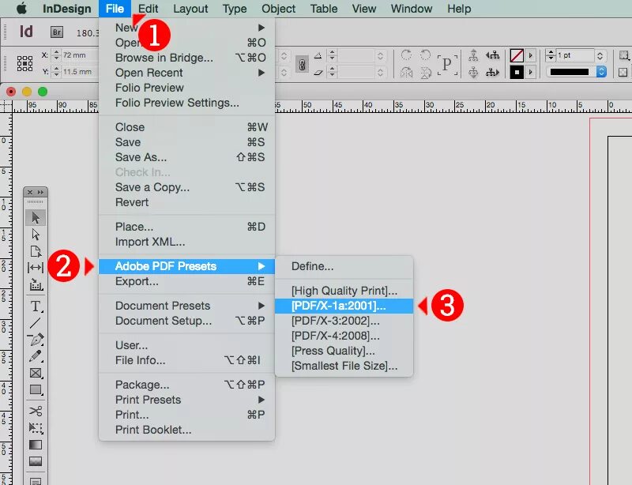Select the Content Collector tool
632x485 pixels.
(x=36, y=284)
